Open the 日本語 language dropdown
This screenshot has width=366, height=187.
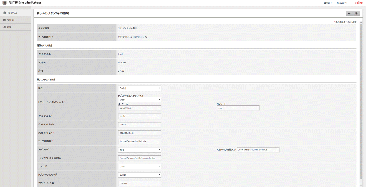(x=328, y=3)
